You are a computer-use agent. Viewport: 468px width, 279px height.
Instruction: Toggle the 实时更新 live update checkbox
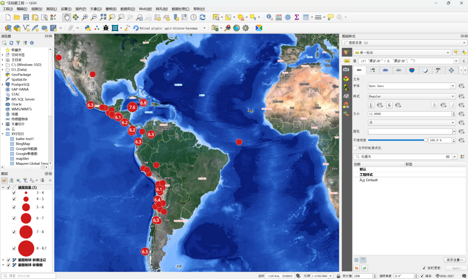(x=424, y=268)
